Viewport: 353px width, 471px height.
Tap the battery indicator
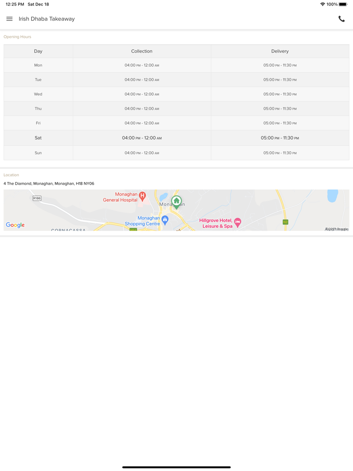click(343, 4)
